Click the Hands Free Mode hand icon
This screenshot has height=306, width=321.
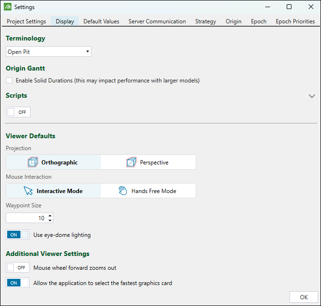pos(123,191)
